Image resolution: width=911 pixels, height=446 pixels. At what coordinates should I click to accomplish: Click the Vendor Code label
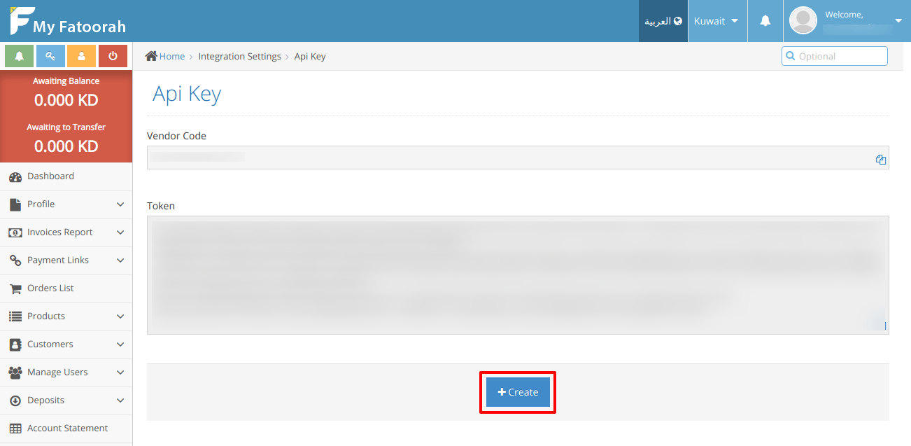(x=176, y=136)
